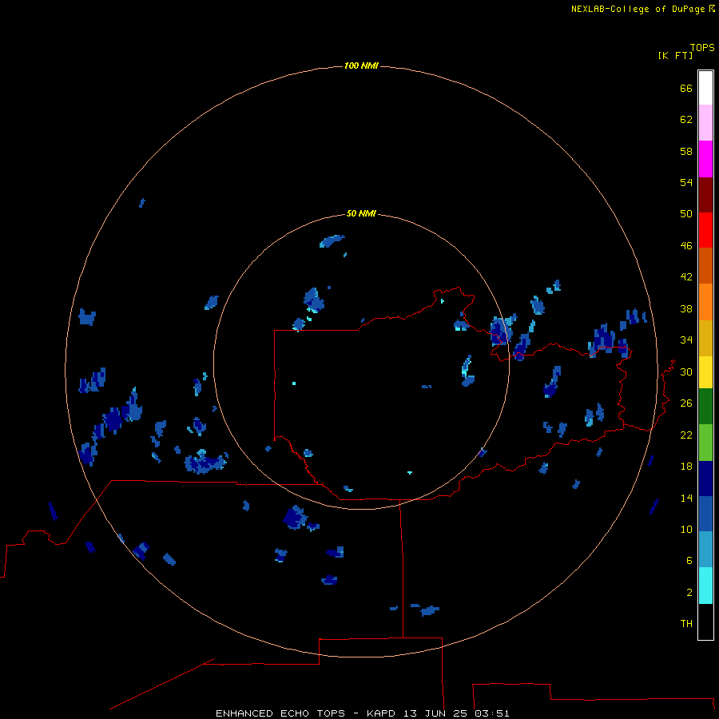Click the 50 NMI range ring label
The width and height of the screenshot is (719, 719).
361,213
